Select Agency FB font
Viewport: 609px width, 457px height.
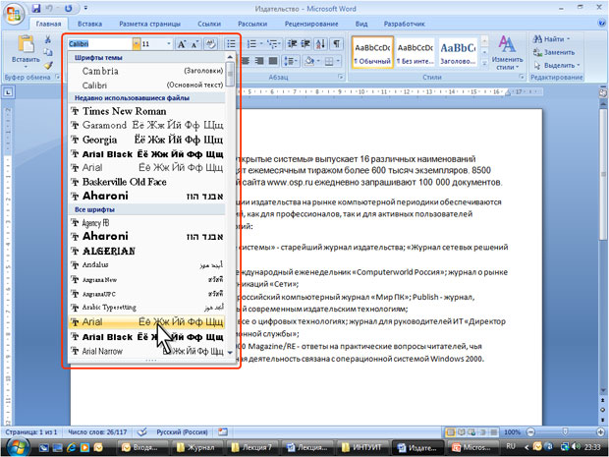click(x=146, y=223)
